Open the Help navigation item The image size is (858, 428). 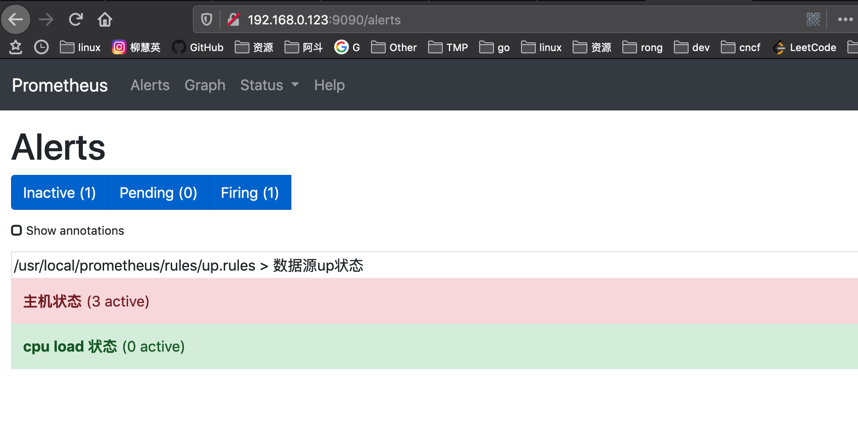coord(330,85)
